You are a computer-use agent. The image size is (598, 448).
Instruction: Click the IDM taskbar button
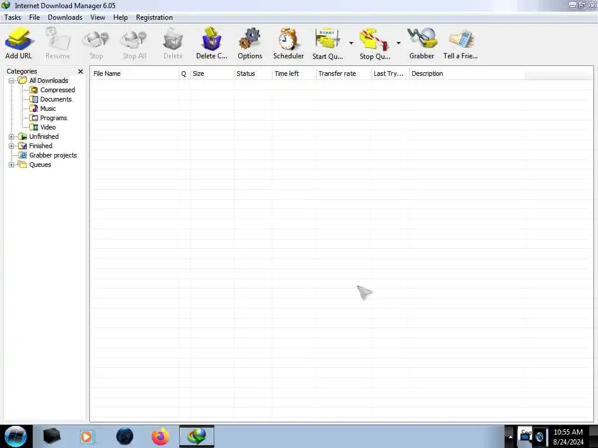click(197, 436)
